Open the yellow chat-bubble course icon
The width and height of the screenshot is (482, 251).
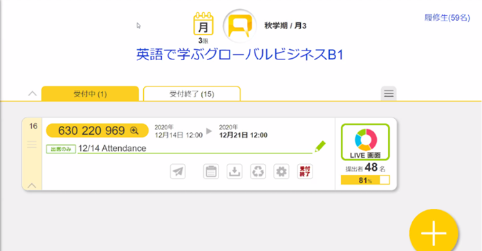pos(240,26)
